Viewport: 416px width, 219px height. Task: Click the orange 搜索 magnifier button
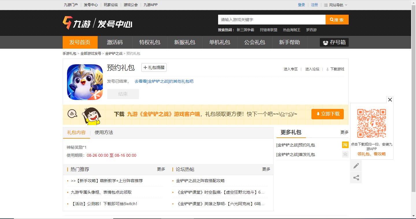point(337,20)
